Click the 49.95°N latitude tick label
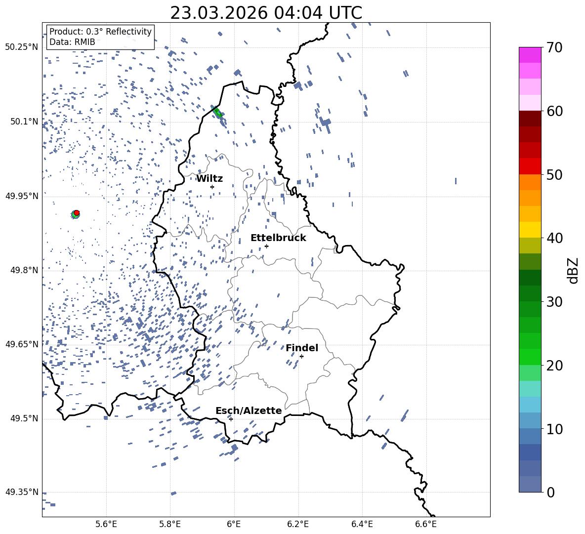585x534 pixels. pyautogui.click(x=22, y=196)
